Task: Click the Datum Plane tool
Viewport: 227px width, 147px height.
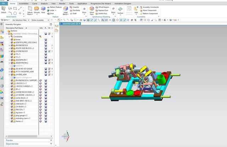Action: 30,10
